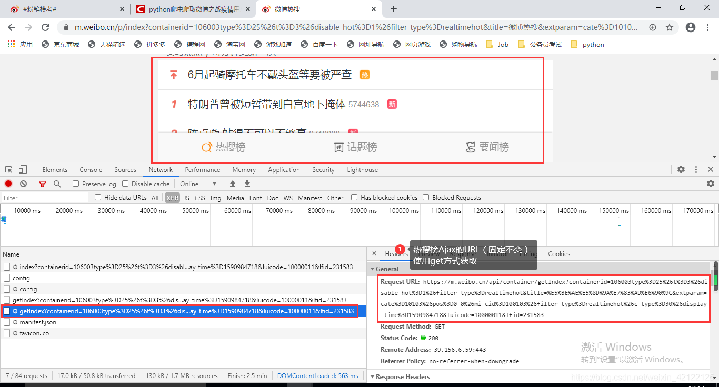This screenshot has width=719, height=387.
Task: Switch to the Console tab
Action: [x=91, y=169]
